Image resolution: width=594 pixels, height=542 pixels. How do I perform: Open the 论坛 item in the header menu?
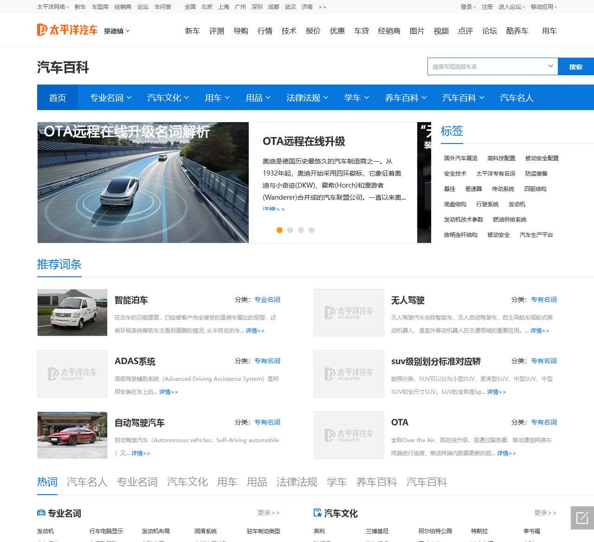coord(489,31)
